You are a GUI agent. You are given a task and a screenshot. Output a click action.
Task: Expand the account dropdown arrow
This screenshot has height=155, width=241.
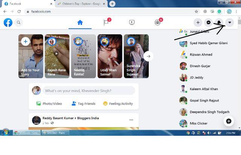click(230, 23)
